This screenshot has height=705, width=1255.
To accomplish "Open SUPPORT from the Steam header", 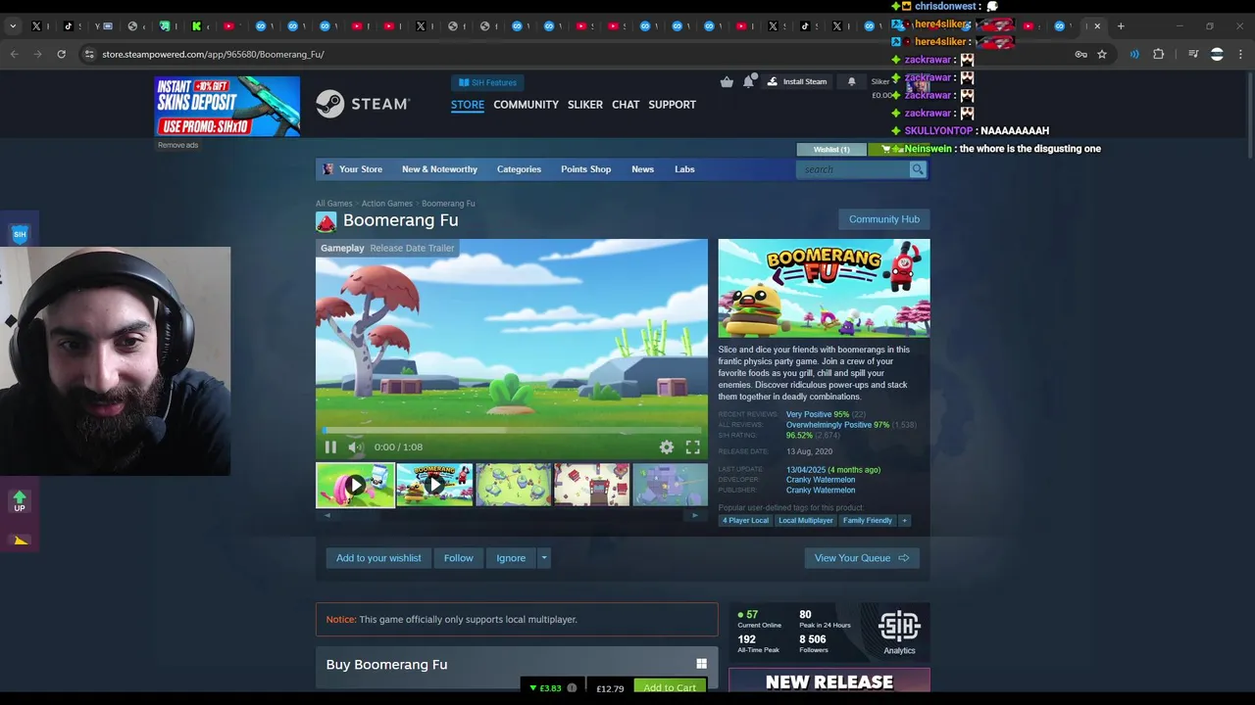I will [672, 105].
